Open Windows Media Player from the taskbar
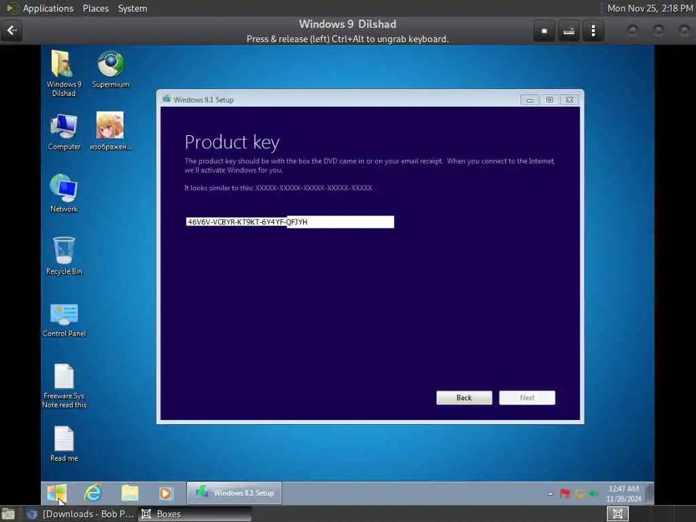 point(165,493)
